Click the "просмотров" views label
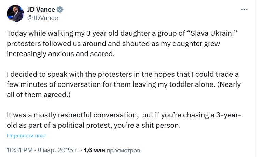 (123, 150)
